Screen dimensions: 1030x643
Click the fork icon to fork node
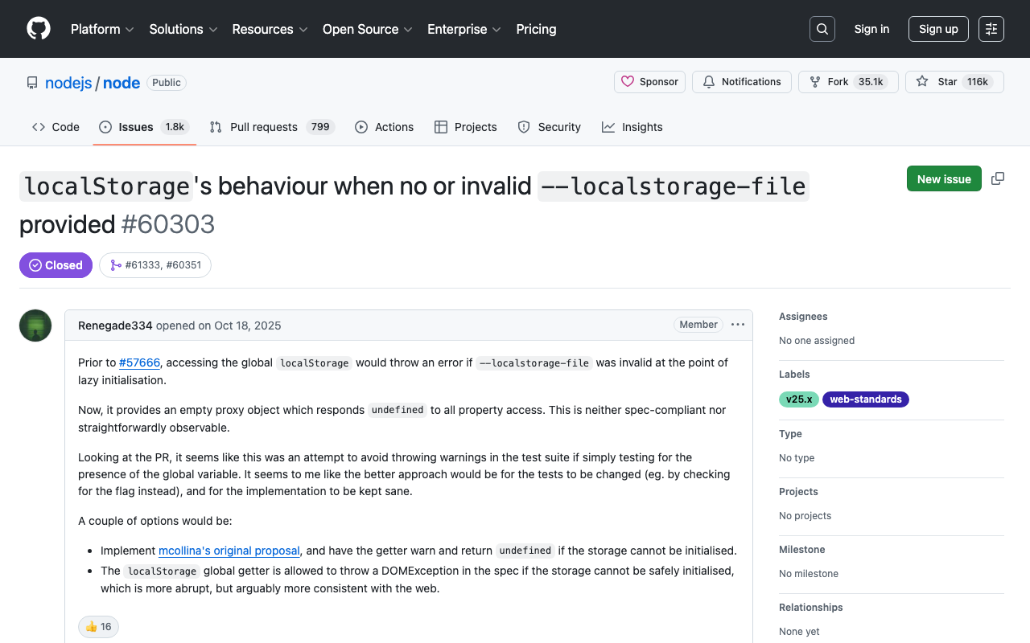pos(816,81)
